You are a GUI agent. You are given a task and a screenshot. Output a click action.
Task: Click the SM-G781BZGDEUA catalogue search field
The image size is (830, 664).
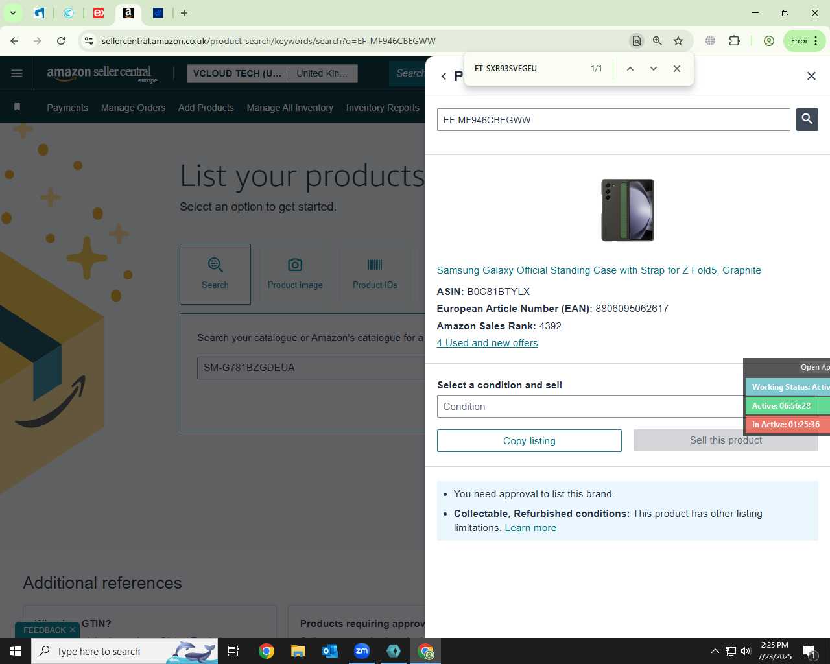(x=311, y=368)
